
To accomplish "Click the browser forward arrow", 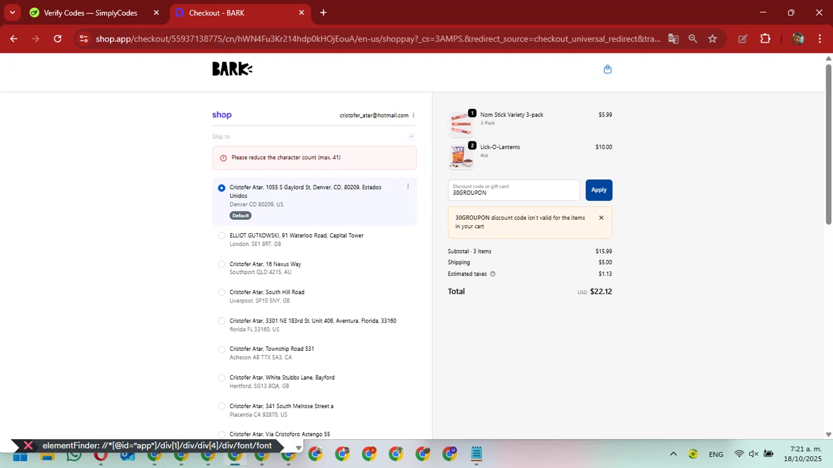I will coord(36,39).
